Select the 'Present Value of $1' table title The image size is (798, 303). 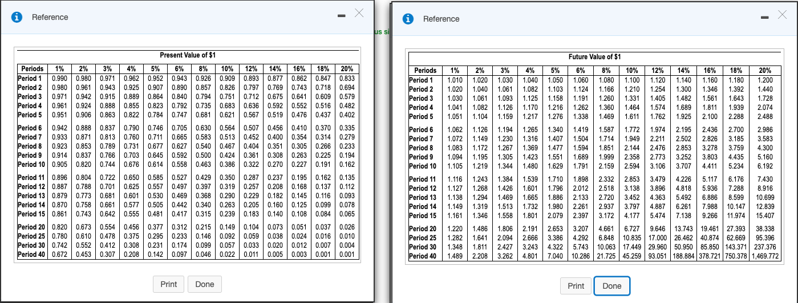pyautogui.click(x=187, y=55)
